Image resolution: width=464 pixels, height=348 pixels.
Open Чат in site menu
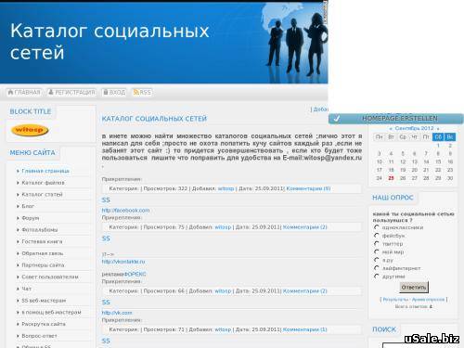click(x=26, y=289)
